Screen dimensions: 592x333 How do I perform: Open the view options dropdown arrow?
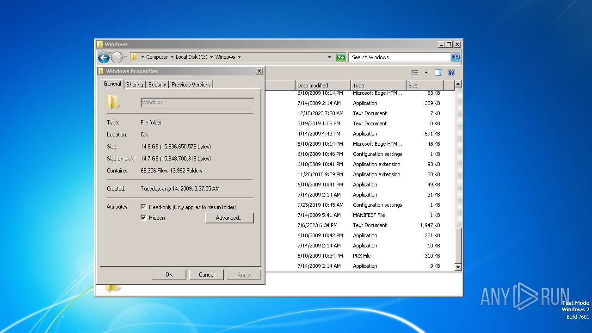tap(426, 73)
